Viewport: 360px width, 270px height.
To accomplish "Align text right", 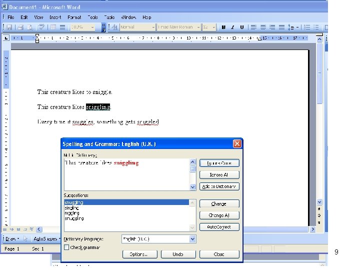I will click(272, 27).
